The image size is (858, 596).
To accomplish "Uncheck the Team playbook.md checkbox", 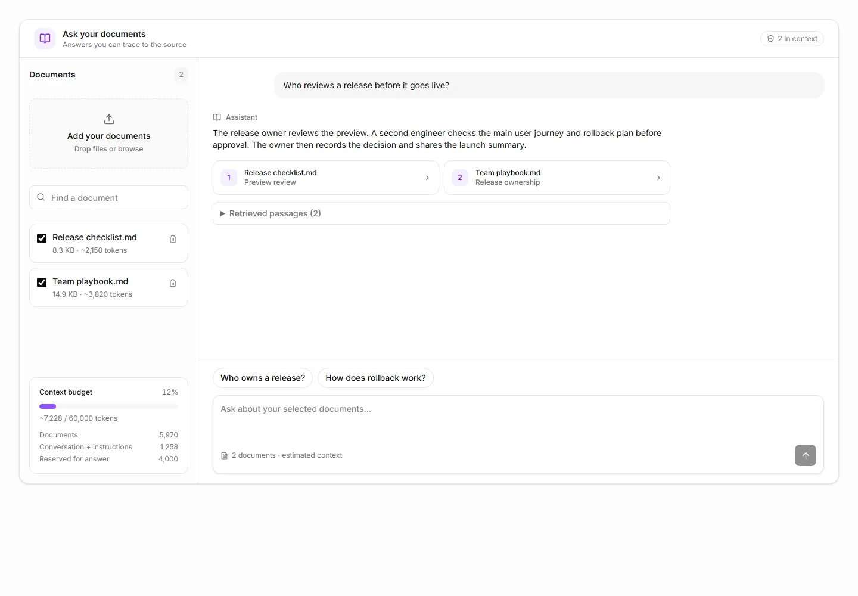I will (42, 283).
